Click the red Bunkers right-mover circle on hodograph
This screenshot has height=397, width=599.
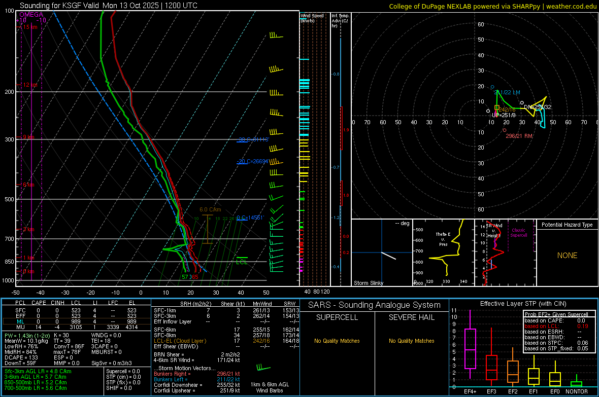pyautogui.click(x=504, y=130)
